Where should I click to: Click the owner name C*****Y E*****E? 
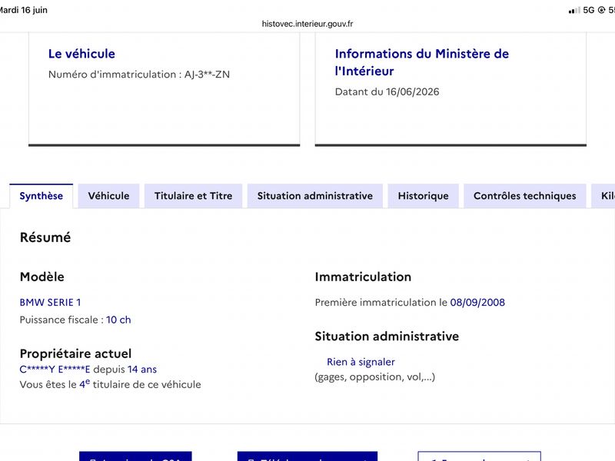point(55,370)
